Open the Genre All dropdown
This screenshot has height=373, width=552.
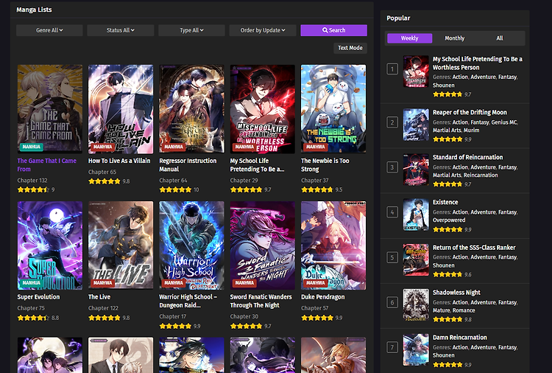49,30
